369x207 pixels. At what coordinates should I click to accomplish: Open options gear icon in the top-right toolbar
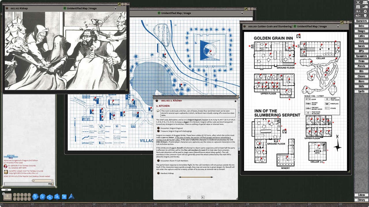pos(365,11)
